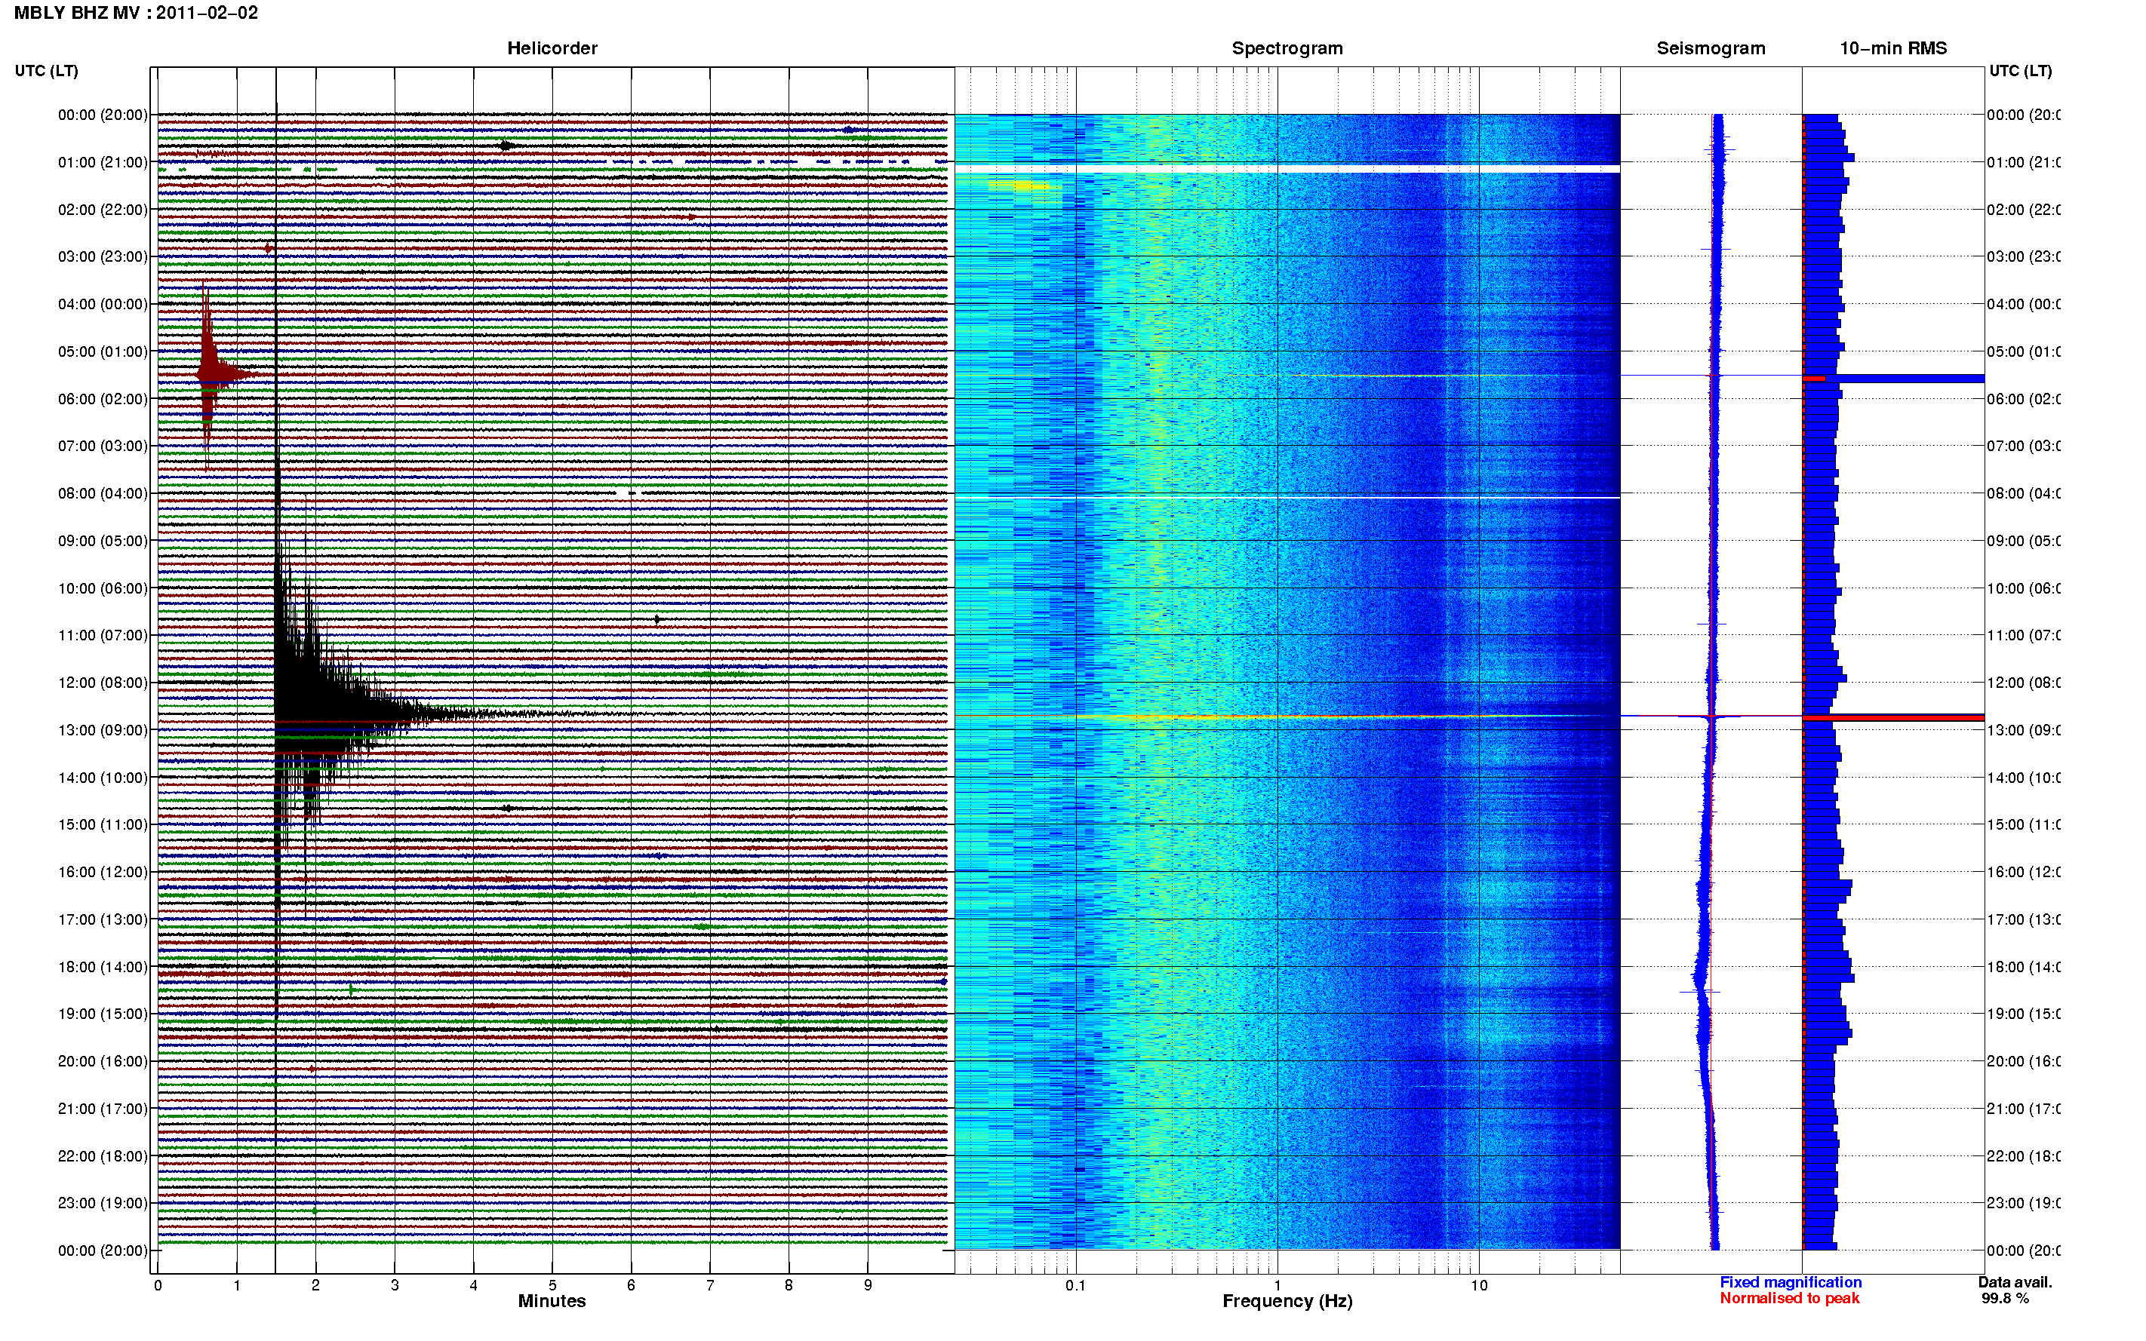Click the left time label '12:00 (08:00)'
Image resolution: width=2146 pixels, height=1341 pixels.
103,682
